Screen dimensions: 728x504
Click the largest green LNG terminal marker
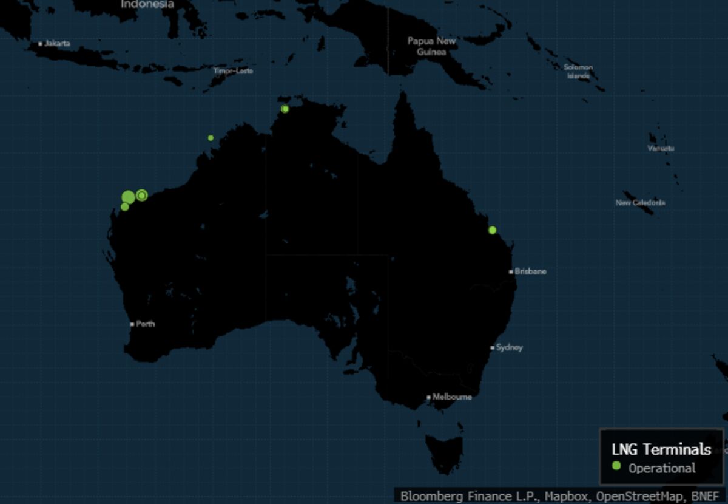pyautogui.click(x=128, y=197)
